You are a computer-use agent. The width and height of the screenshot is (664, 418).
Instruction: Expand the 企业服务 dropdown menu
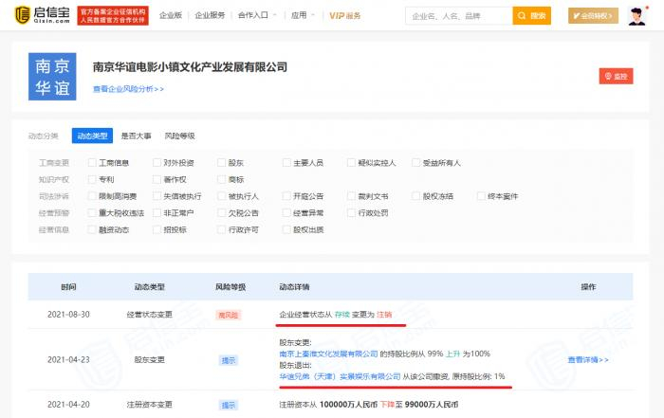[211, 16]
